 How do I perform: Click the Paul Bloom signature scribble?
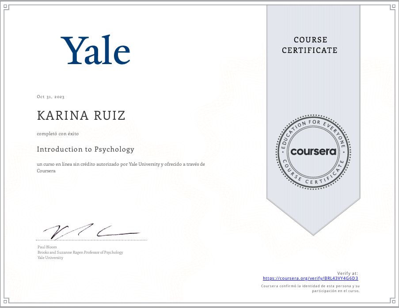click(x=91, y=231)
